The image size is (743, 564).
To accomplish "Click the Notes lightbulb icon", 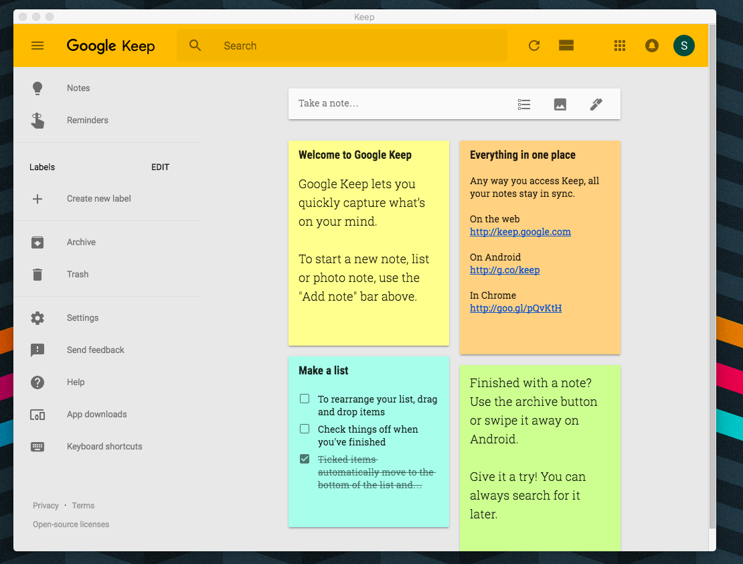I will (x=37, y=88).
